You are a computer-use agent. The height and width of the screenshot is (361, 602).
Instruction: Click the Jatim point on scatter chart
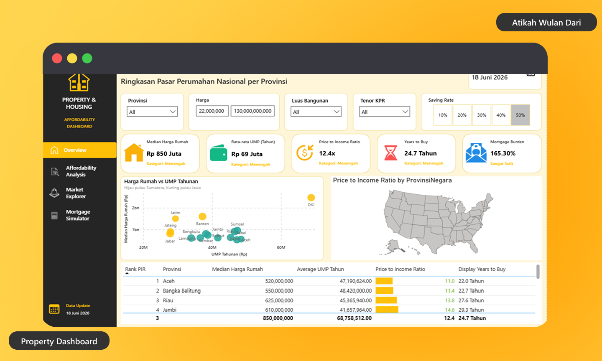(x=176, y=219)
